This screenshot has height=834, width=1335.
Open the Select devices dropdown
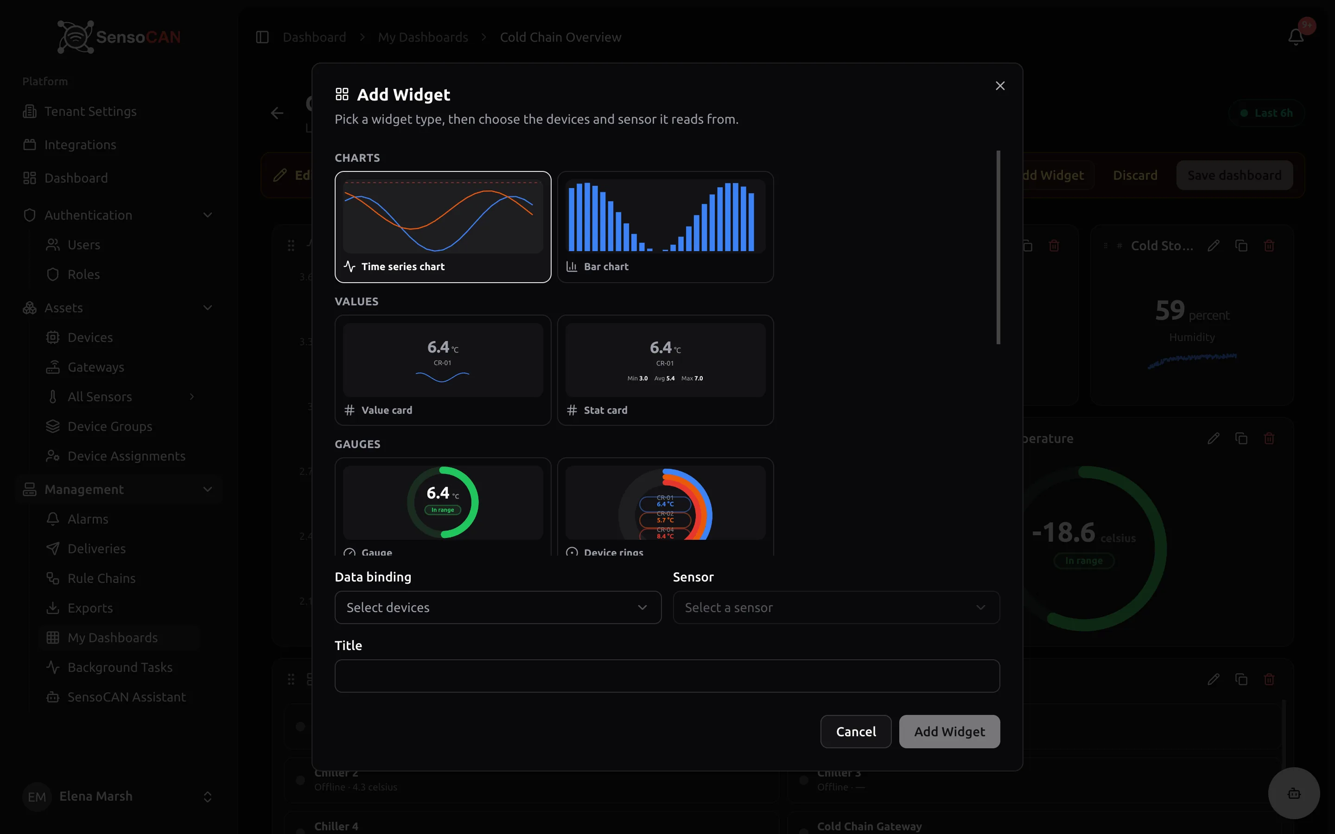pyautogui.click(x=497, y=607)
